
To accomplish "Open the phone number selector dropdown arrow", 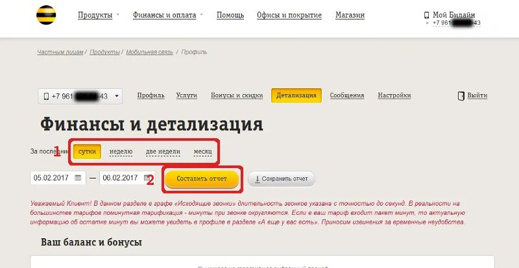I will click(117, 97).
